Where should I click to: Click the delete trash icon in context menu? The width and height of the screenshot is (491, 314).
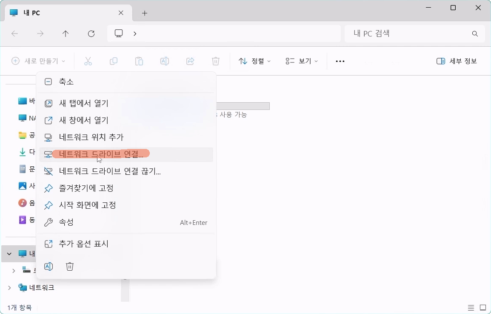70,266
